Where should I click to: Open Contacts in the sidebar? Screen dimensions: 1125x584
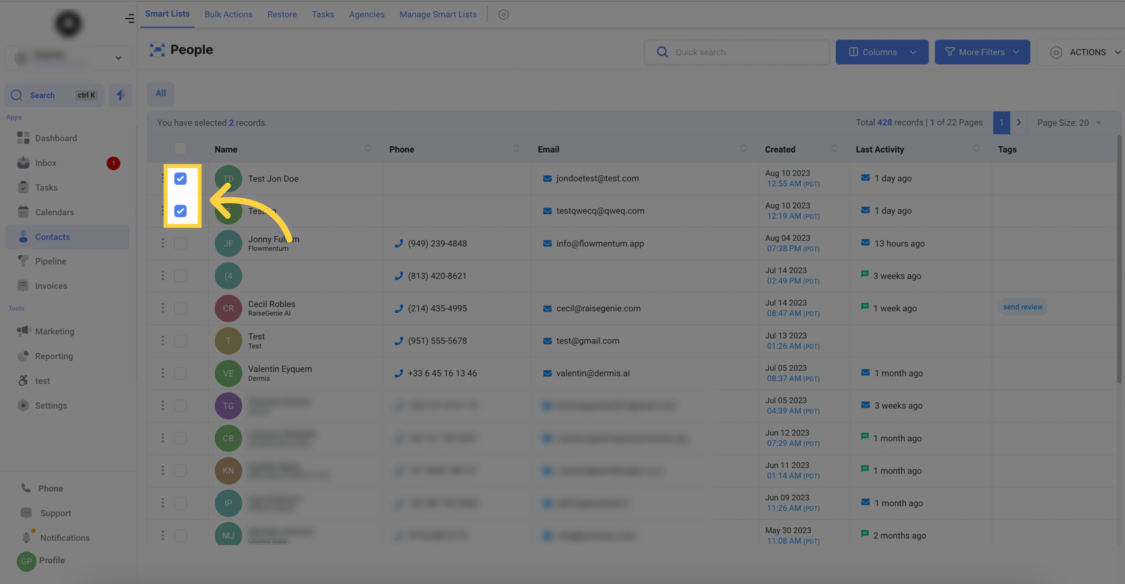(x=67, y=237)
